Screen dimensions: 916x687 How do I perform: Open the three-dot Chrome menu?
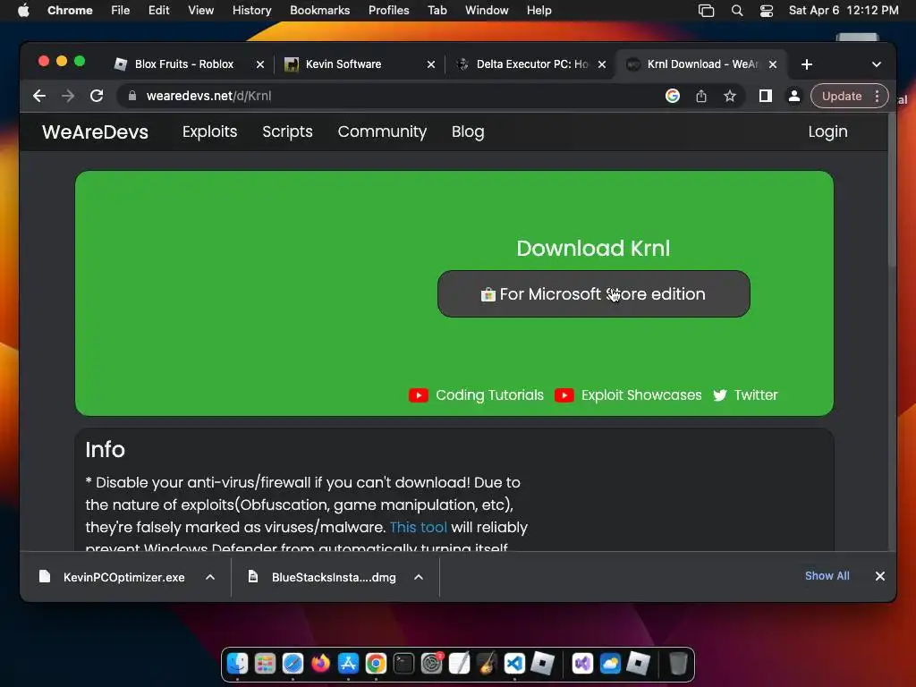[877, 96]
